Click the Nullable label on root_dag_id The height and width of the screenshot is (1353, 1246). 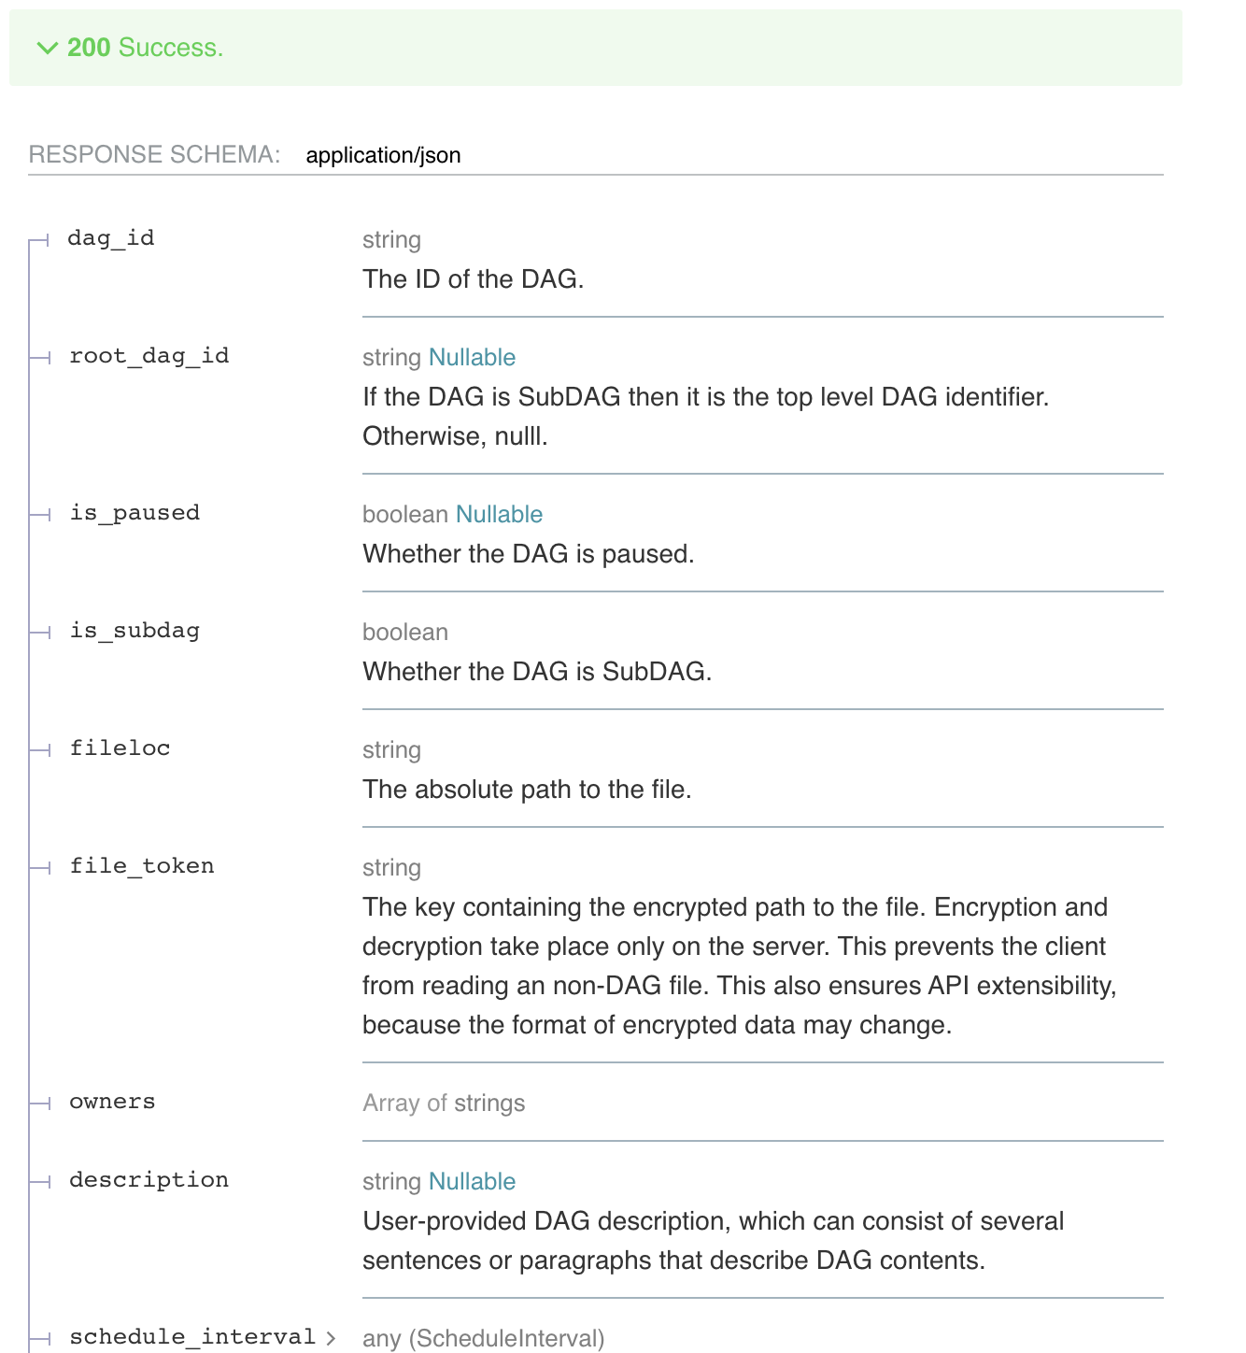472,357
